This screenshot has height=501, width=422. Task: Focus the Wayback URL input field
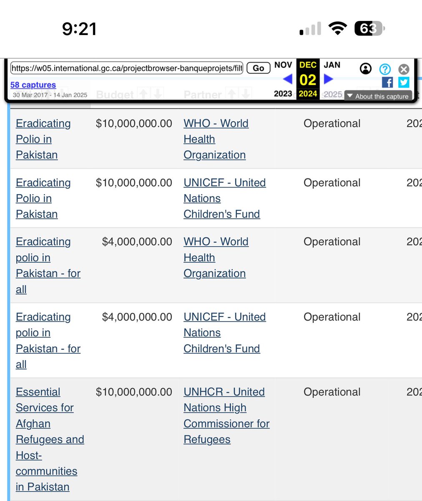[127, 68]
